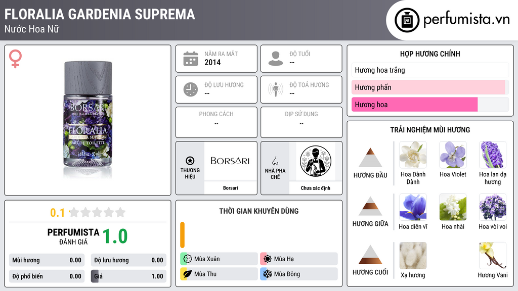The height and width of the screenshot is (291, 518).
Task: Open the Hương Vani note image
Action: coord(493,256)
